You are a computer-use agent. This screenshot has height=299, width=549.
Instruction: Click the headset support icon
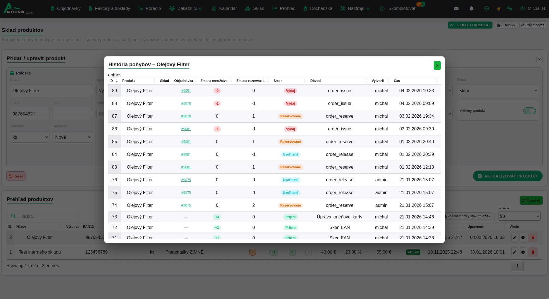[x=486, y=8]
